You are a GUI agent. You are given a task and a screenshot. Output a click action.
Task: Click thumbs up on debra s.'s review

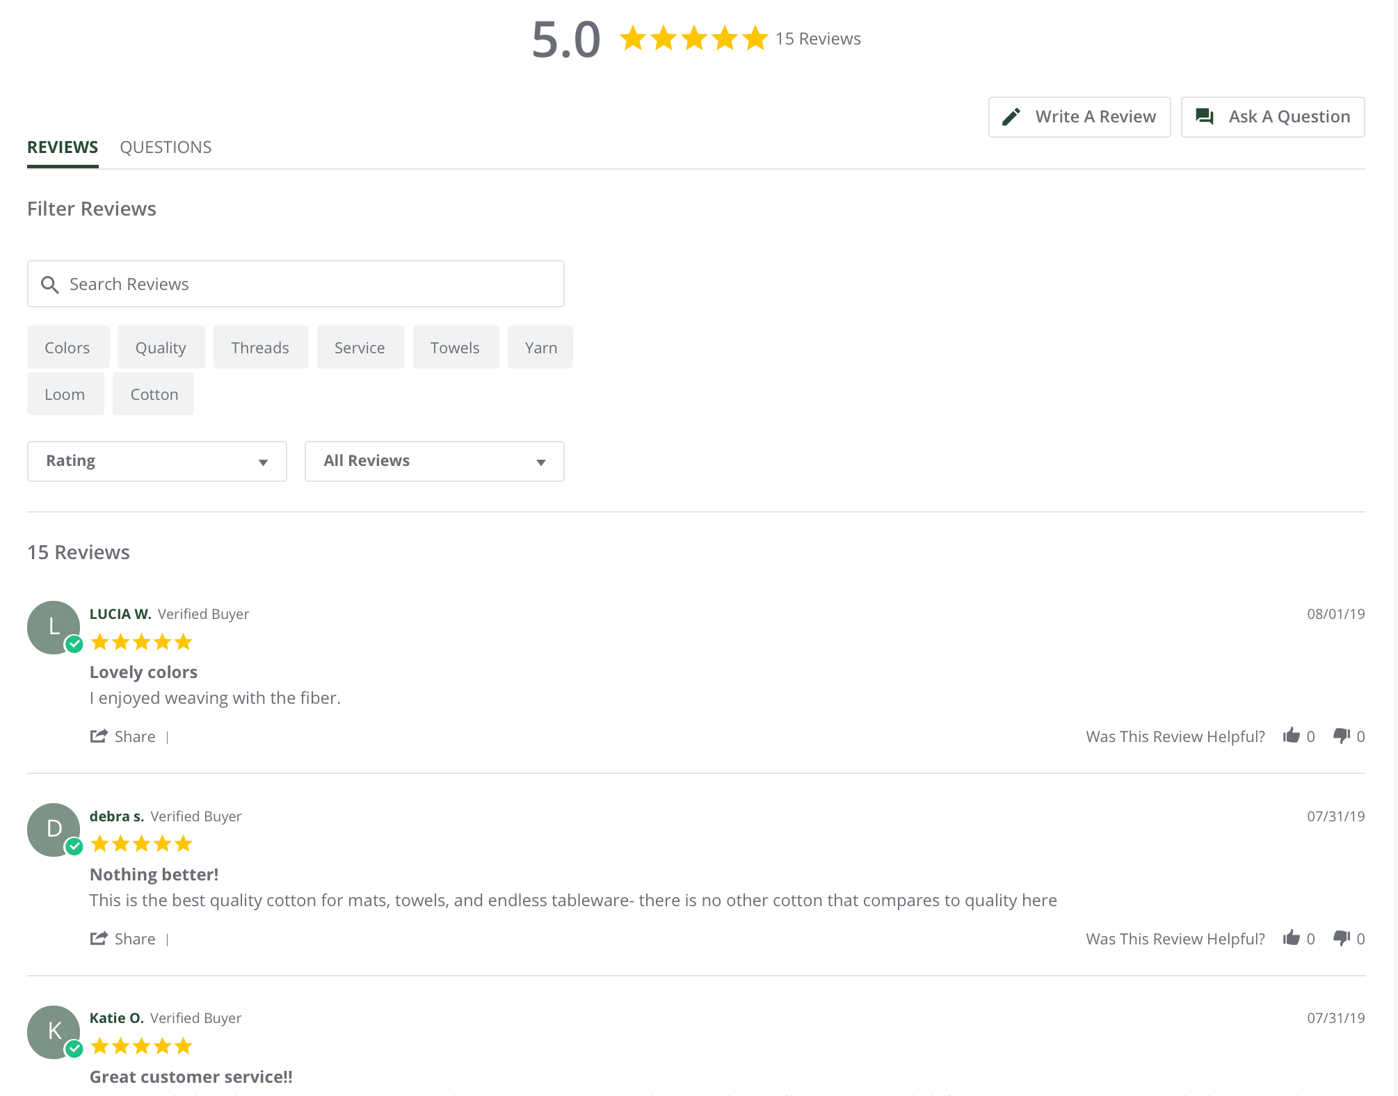click(1292, 938)
